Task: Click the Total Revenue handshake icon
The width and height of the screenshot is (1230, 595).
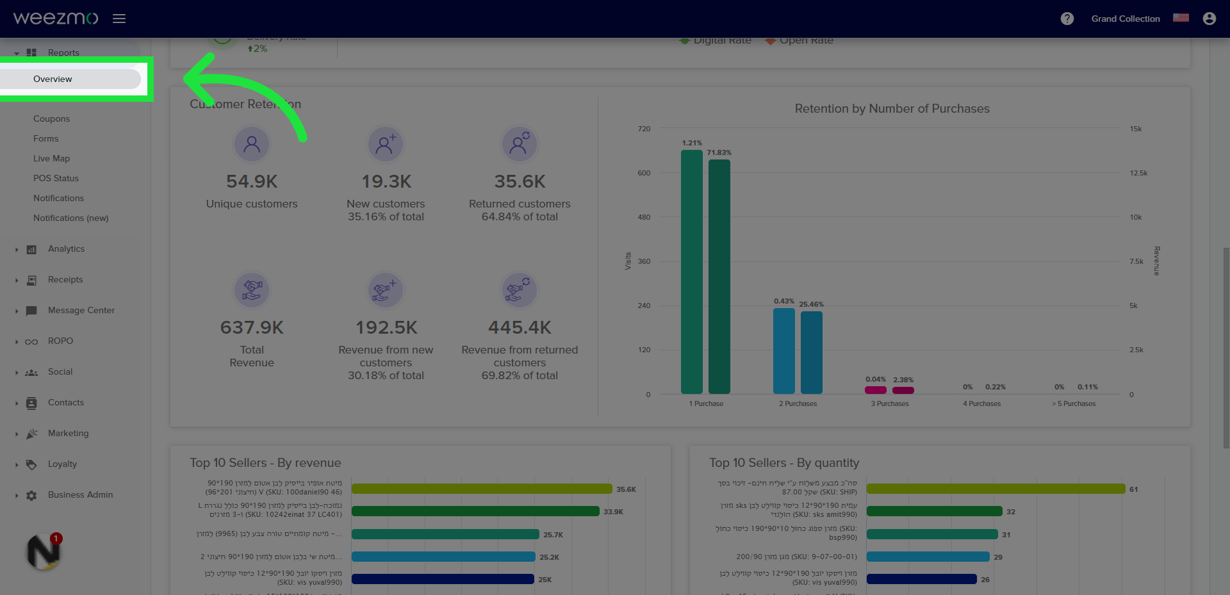Action: click(x=252, y=290)
